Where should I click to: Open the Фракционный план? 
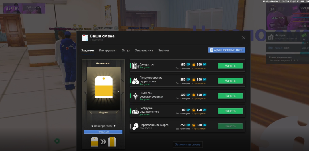227,50
